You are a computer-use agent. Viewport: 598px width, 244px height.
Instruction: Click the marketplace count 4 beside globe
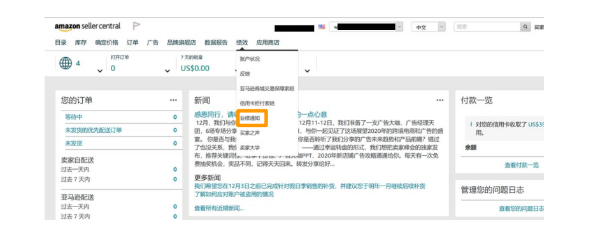(78, 64)
